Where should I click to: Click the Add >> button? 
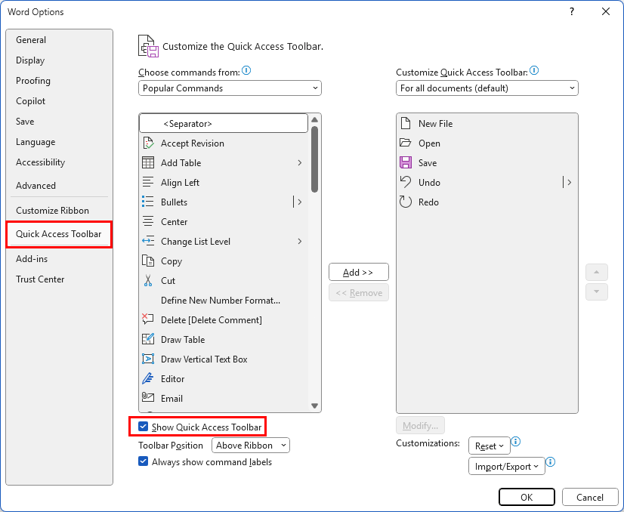click(x=359, y=272)
